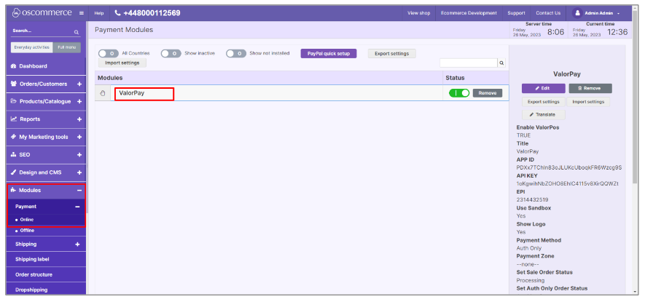Disable the ValorPay status switch

459,93
